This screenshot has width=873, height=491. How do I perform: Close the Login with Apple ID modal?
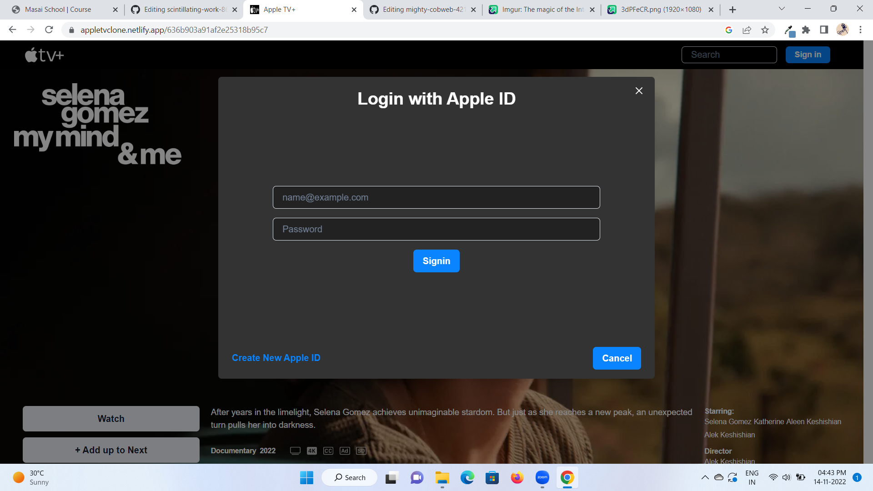coord(639,90)
